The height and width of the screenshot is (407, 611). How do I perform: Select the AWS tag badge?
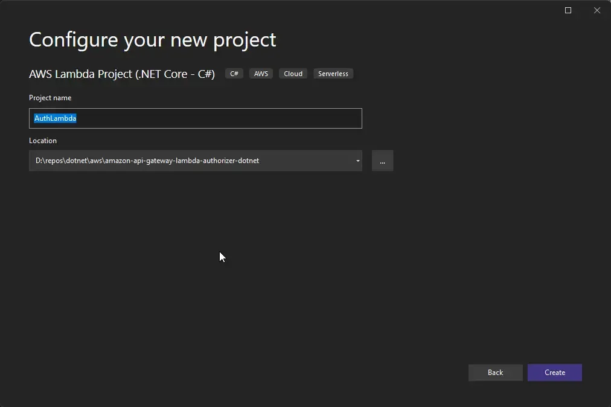click(260, 73)
